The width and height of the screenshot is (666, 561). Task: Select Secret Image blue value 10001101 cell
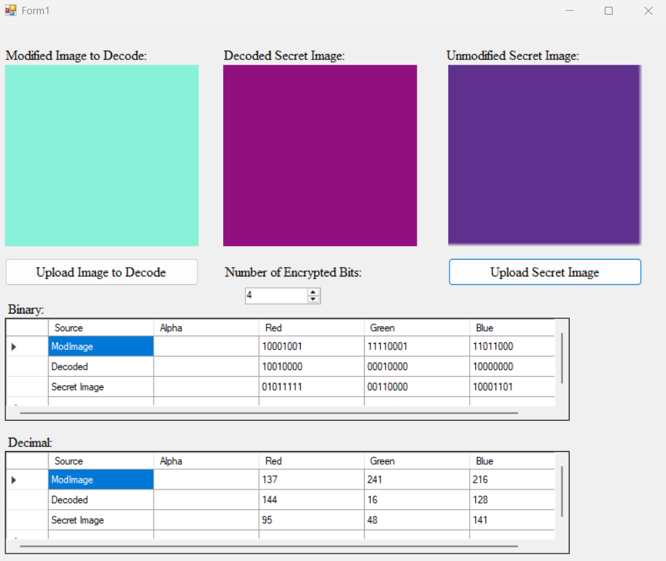pyautogui.click(x=511, y=387)
